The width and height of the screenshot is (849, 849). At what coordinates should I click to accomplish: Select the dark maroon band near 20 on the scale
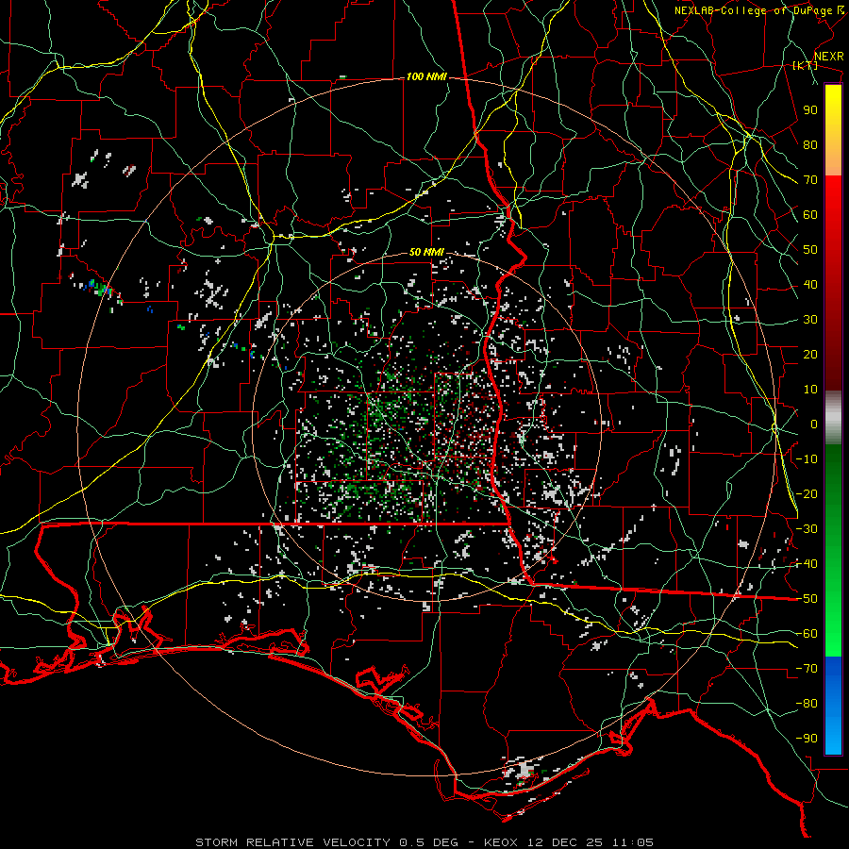pyautogui.click(x=833, y=355)
